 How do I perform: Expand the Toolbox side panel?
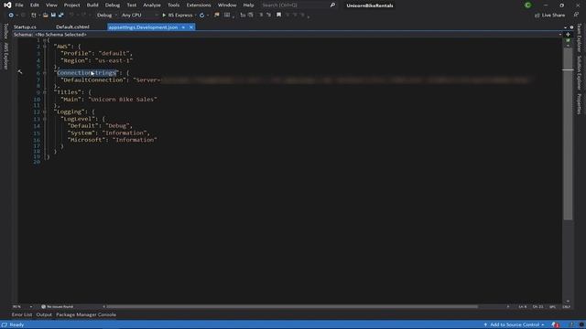pyautogui.click(x=5, y=31)
